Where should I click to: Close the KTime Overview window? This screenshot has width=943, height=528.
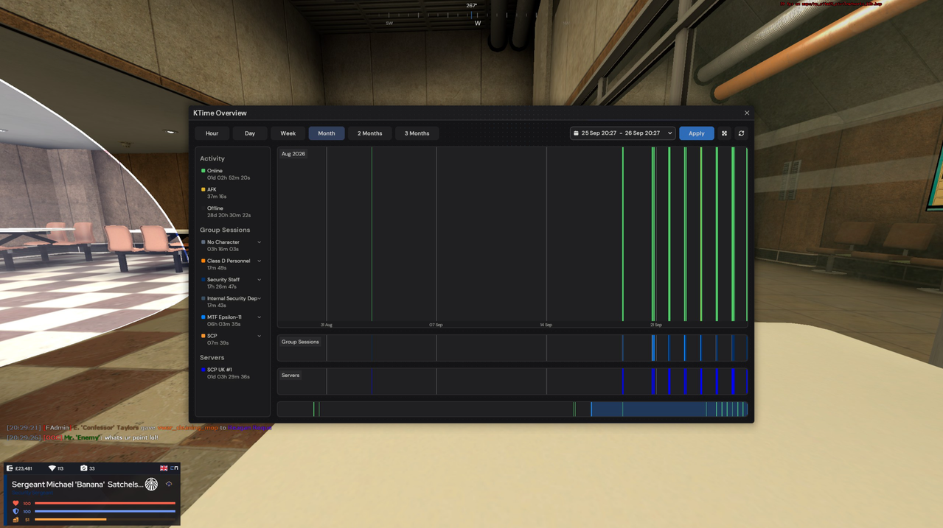746,113
